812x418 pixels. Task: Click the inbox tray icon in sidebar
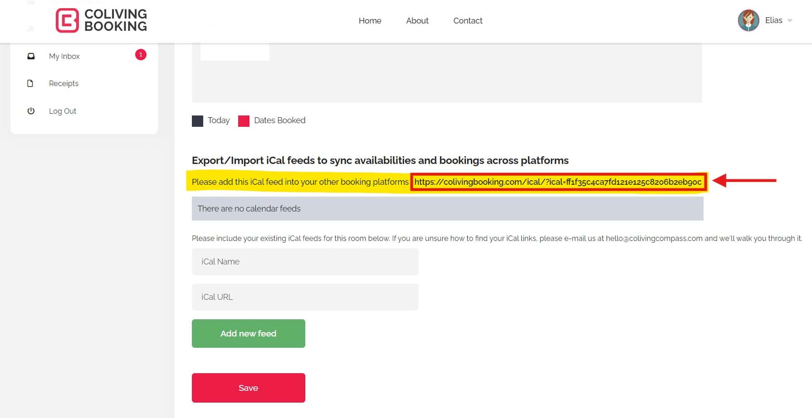pos(31,56)
